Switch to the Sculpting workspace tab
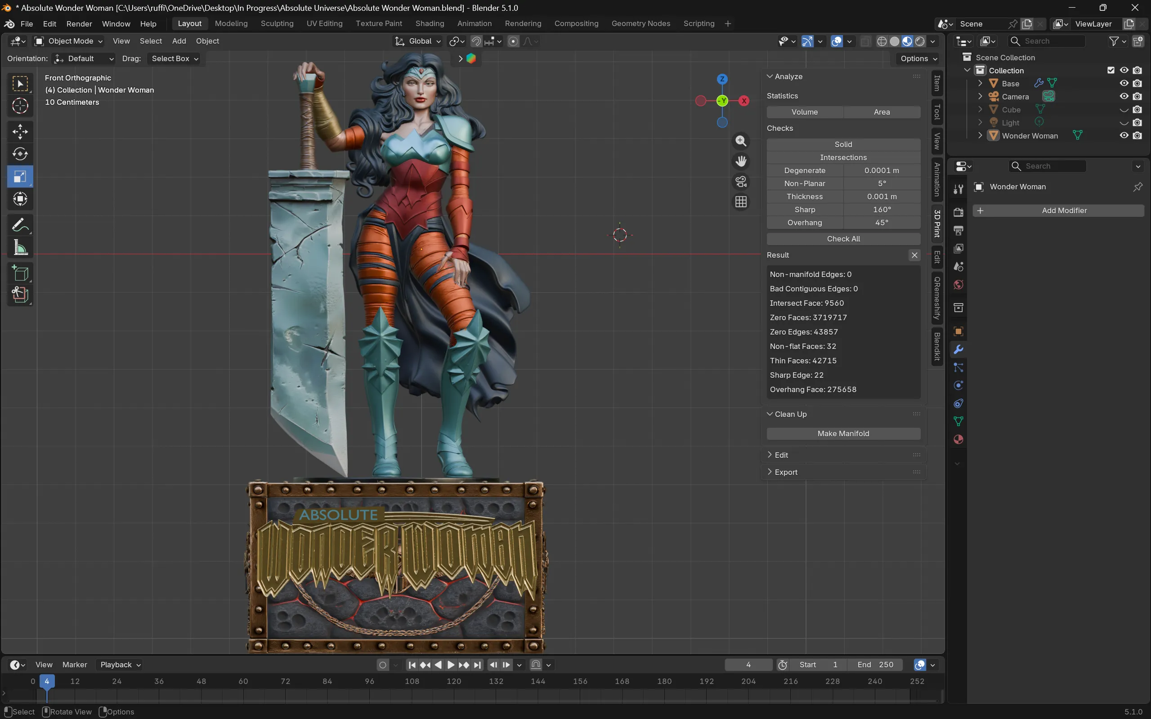Screen dimensions: 1151x719 277,24
